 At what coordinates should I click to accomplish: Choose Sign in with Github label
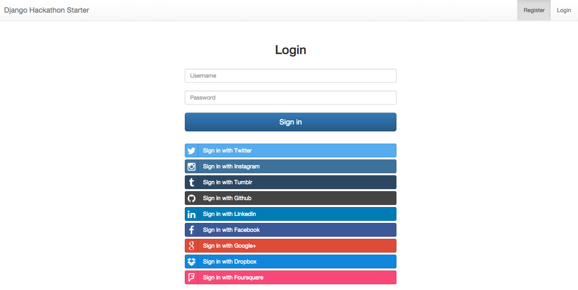coord(227,198)
